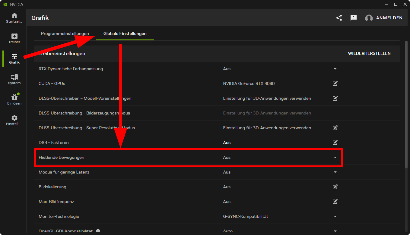The height and width of the screenshot is (235, 410).
Task: Open the RTX Dynamische Farbanpassung dropdown
Action: pos(335,69)
